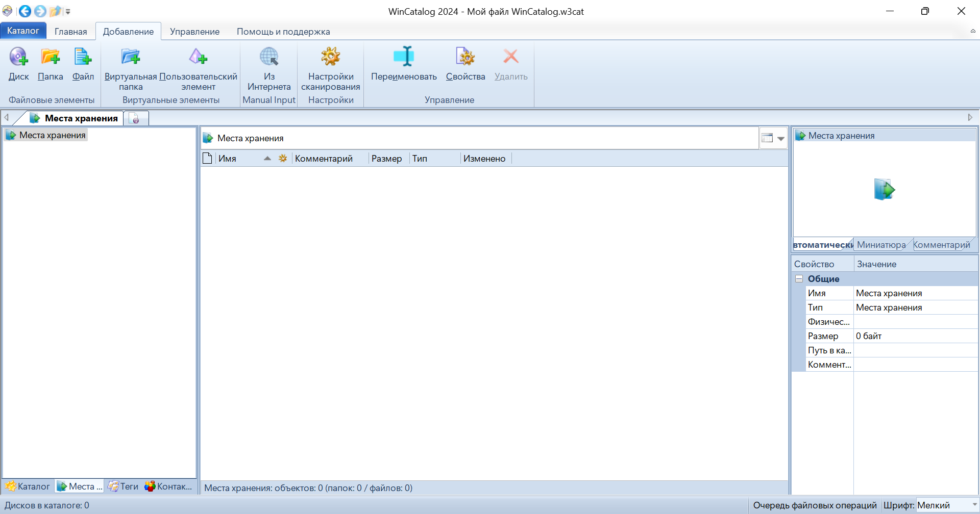
Task: Click the open folder quick-access icon
Action: 55,11
